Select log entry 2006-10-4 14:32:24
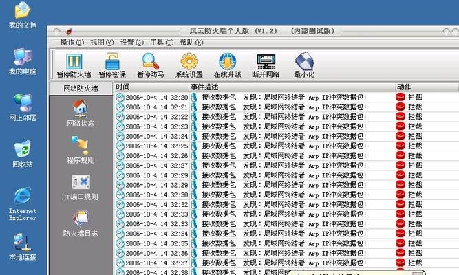Image resolution: width=459 pixels, height=275 pixels. 286,136
